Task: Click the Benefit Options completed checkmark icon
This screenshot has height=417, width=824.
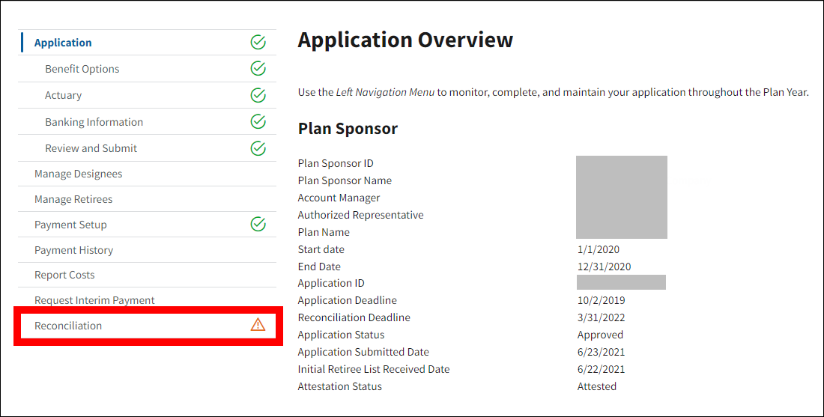Action: [258, 69]
